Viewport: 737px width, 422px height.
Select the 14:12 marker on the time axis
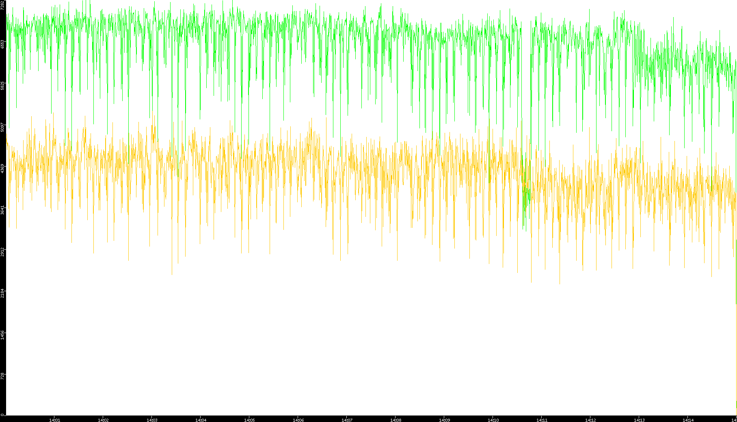click(x=590, y=420)
